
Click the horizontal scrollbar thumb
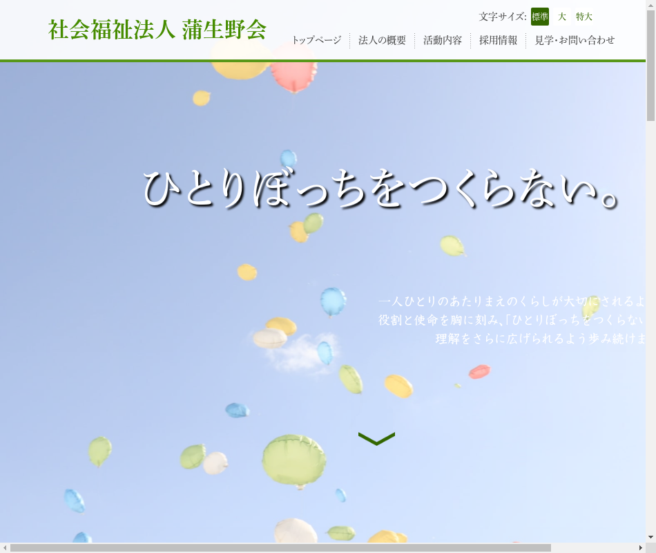click(280, 547)
